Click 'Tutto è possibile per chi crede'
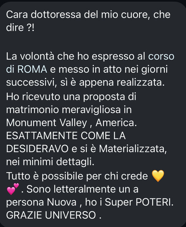This screenshot has height=227, width=186. coord(77,176)
